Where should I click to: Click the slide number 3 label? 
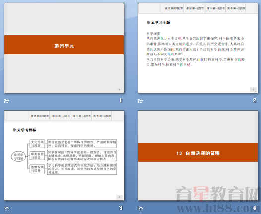tap(121, 208)
